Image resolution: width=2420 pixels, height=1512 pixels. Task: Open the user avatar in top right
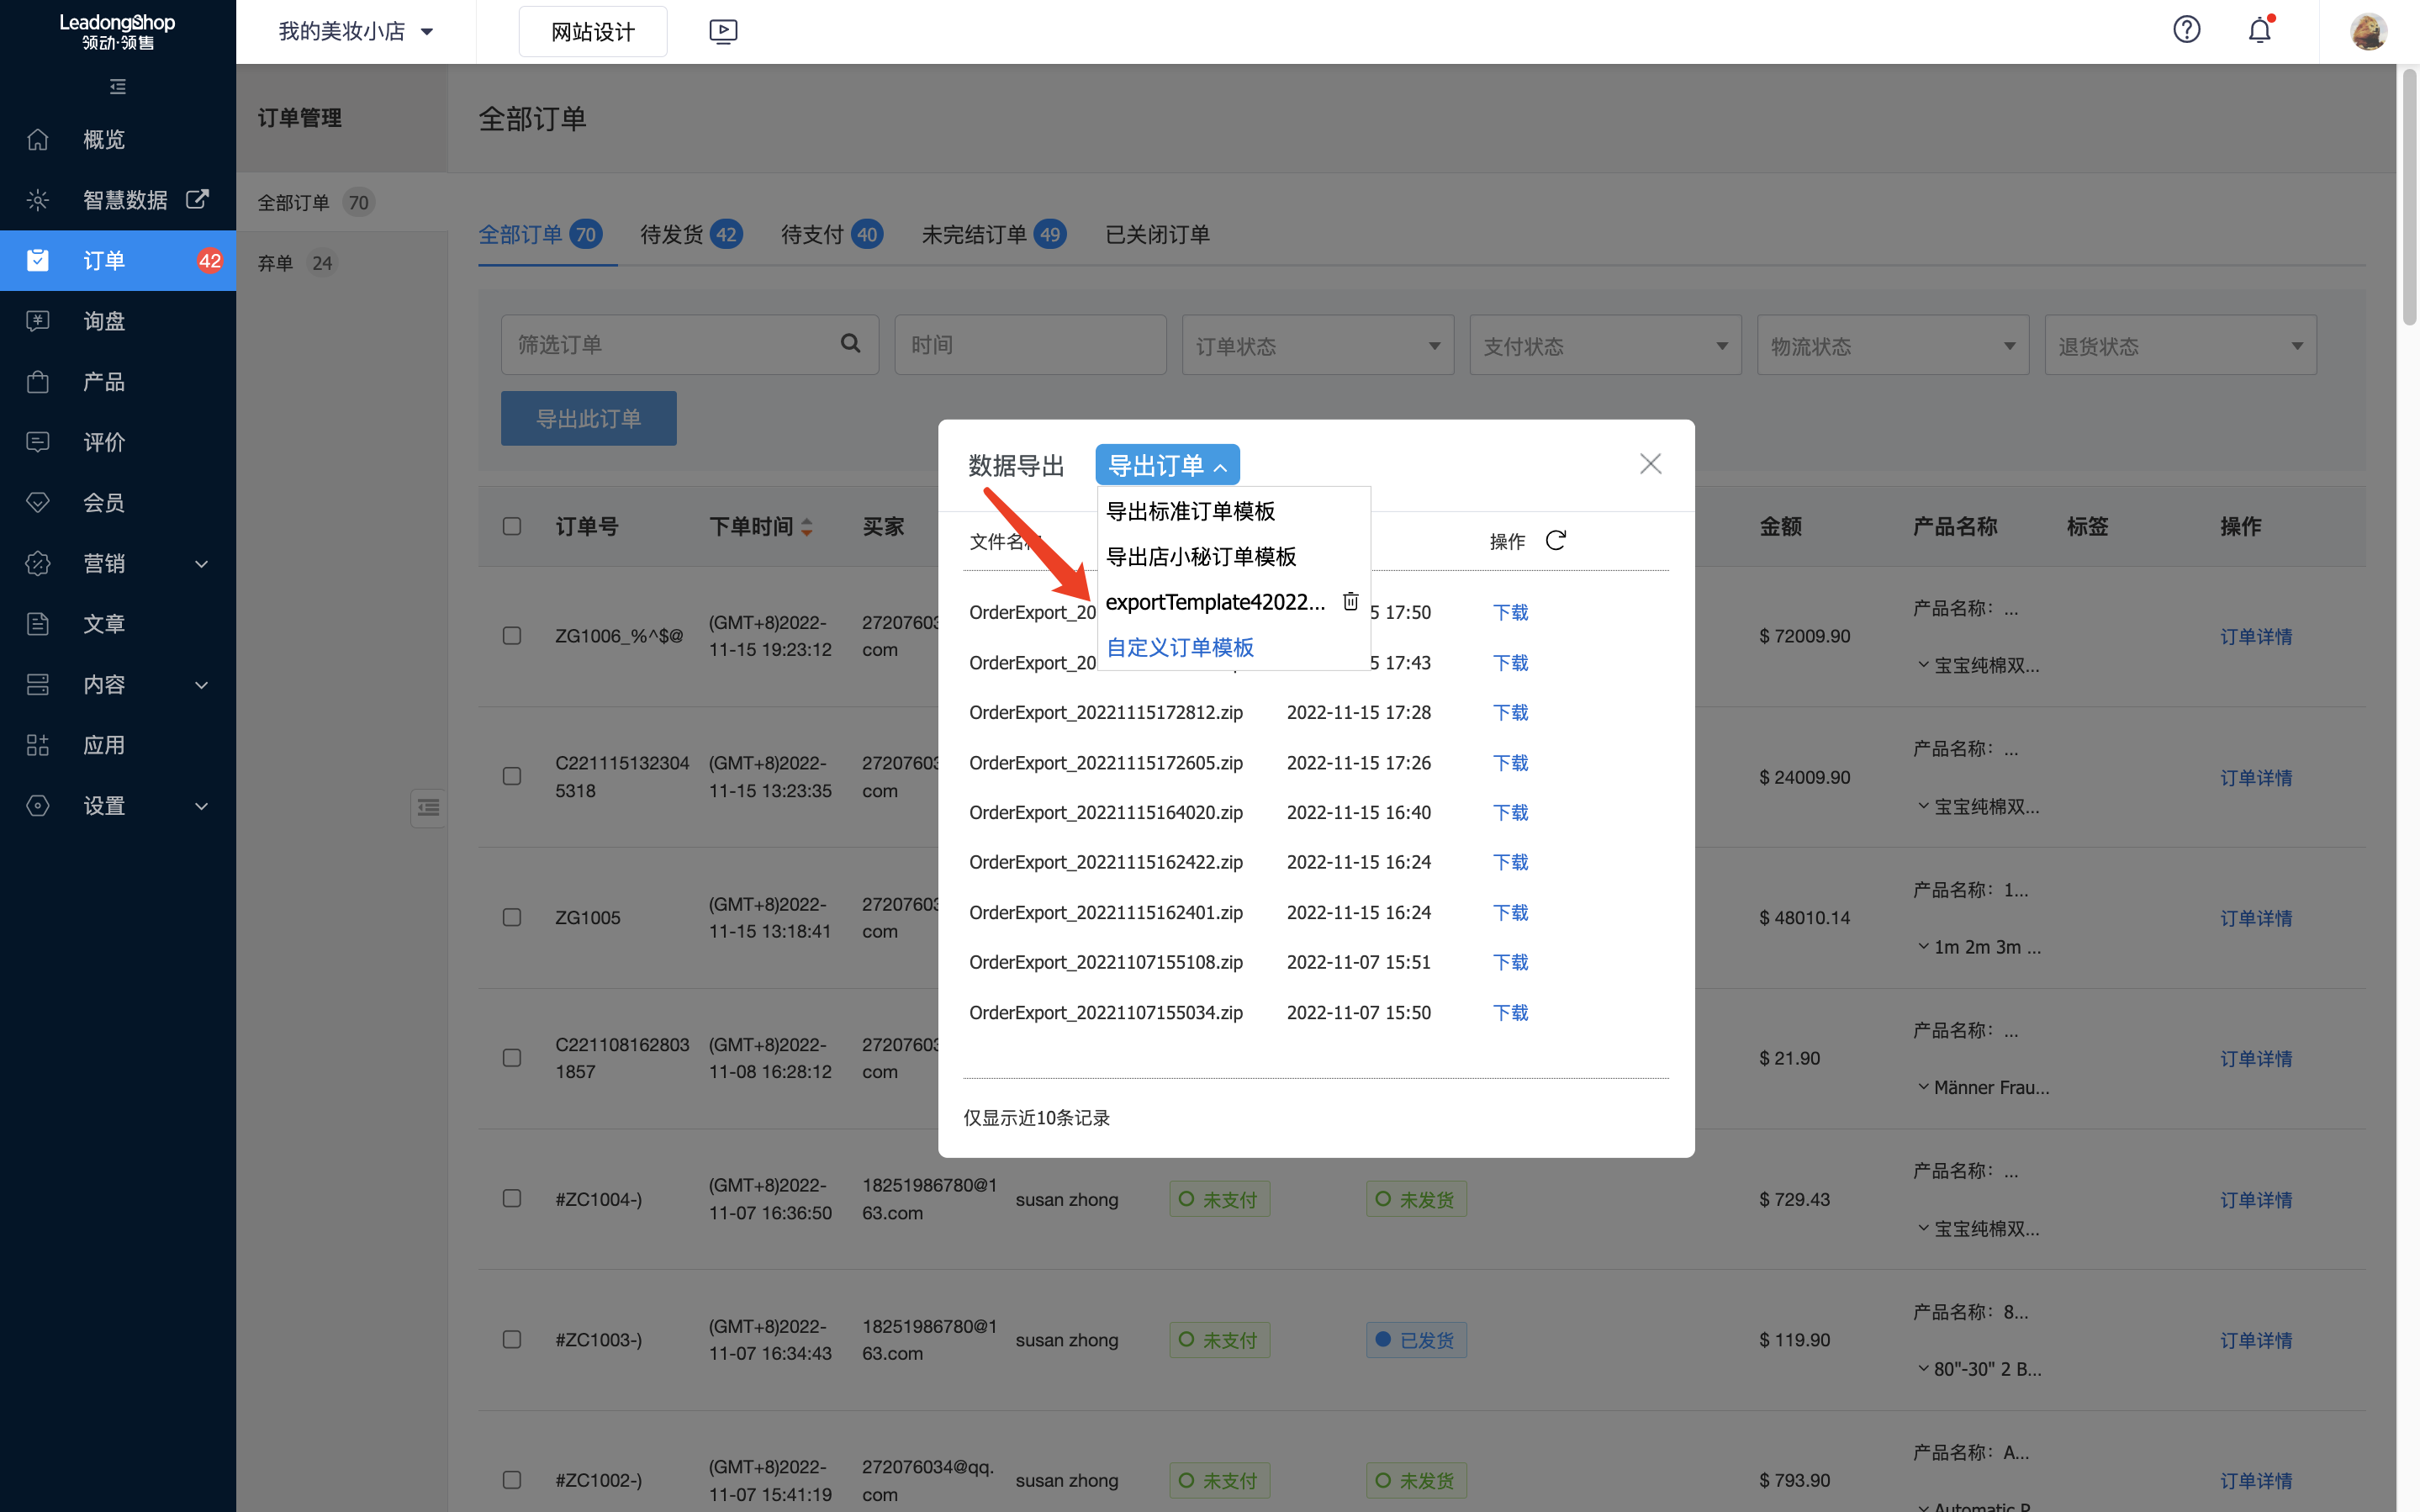[x=2368, y=31]
